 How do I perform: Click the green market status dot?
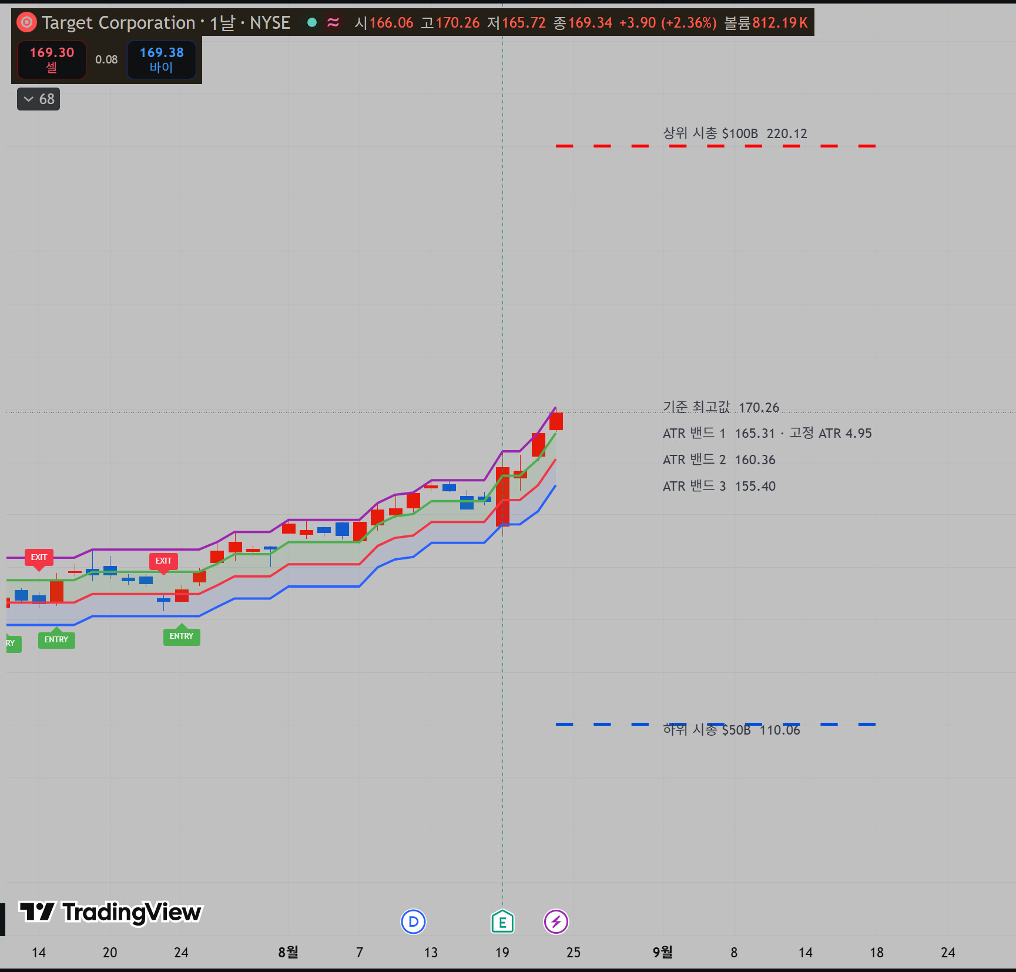(x=312, y=22)
